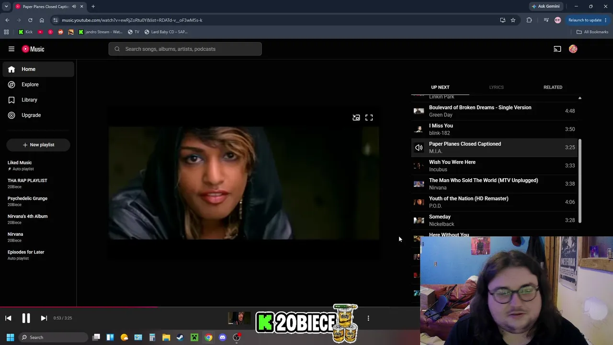Click the Windows taskbar Search box
The height and width of the screenshot is (345, 613).
pyautogui.click(x=53, y=337)
